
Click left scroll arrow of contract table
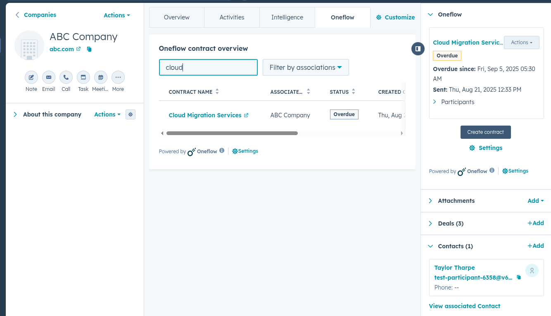(162, 133)
